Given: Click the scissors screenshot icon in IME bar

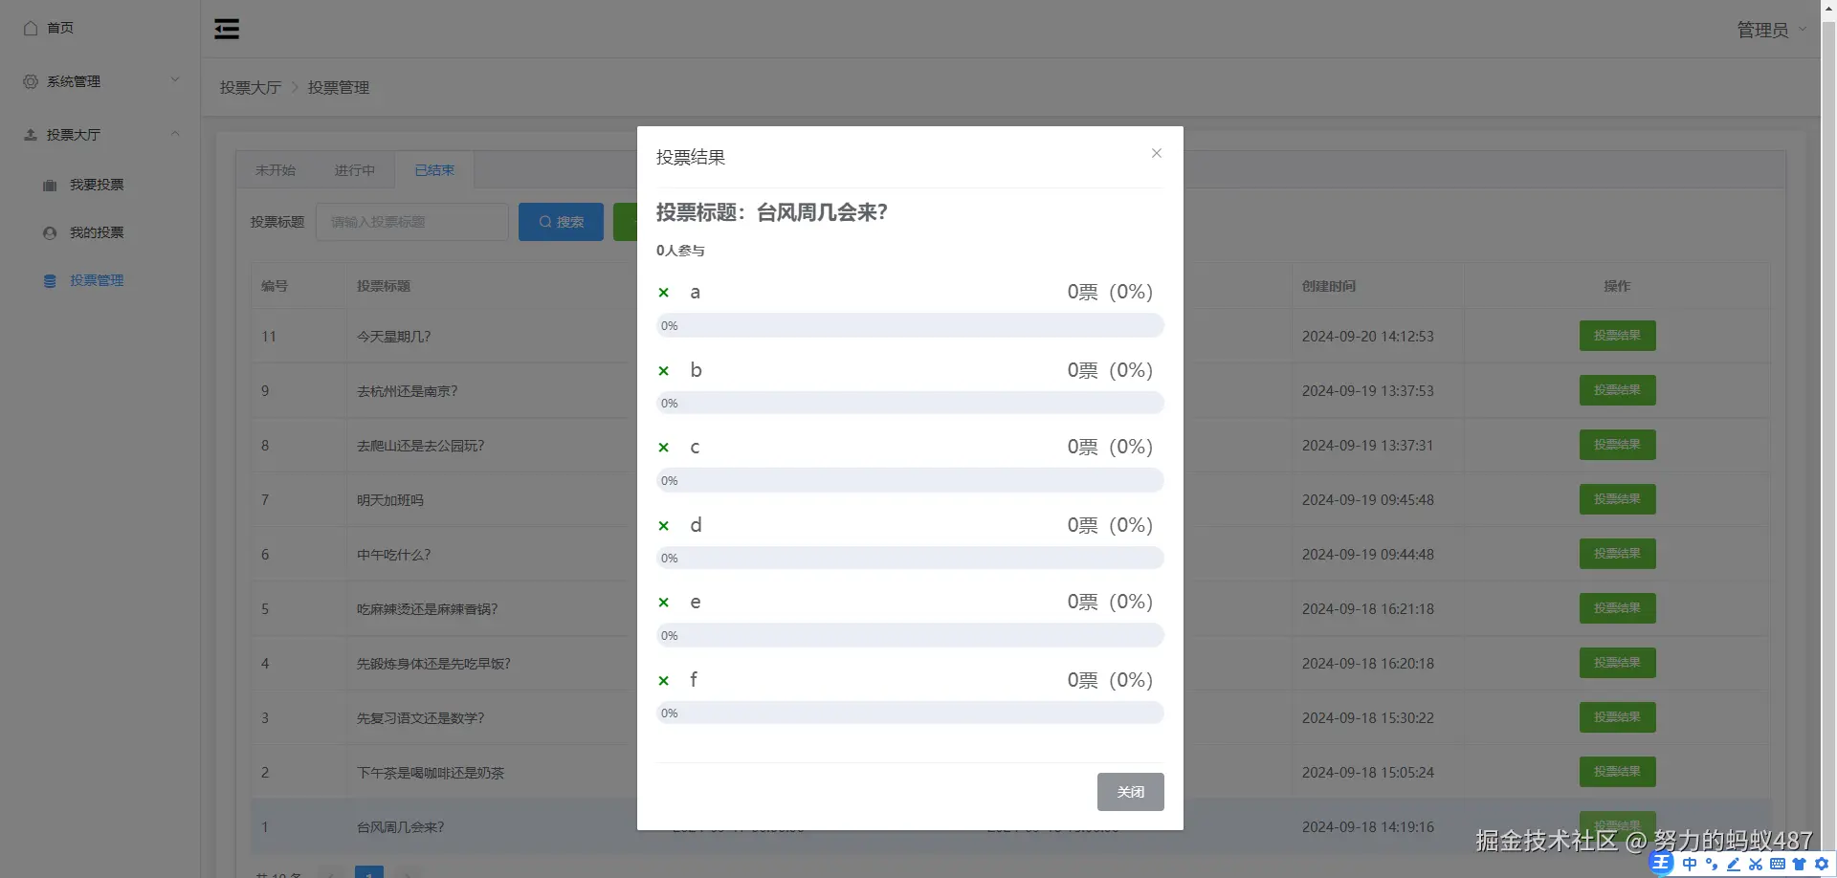Looking at the screenshot, I should click(x=1756, y=864).
